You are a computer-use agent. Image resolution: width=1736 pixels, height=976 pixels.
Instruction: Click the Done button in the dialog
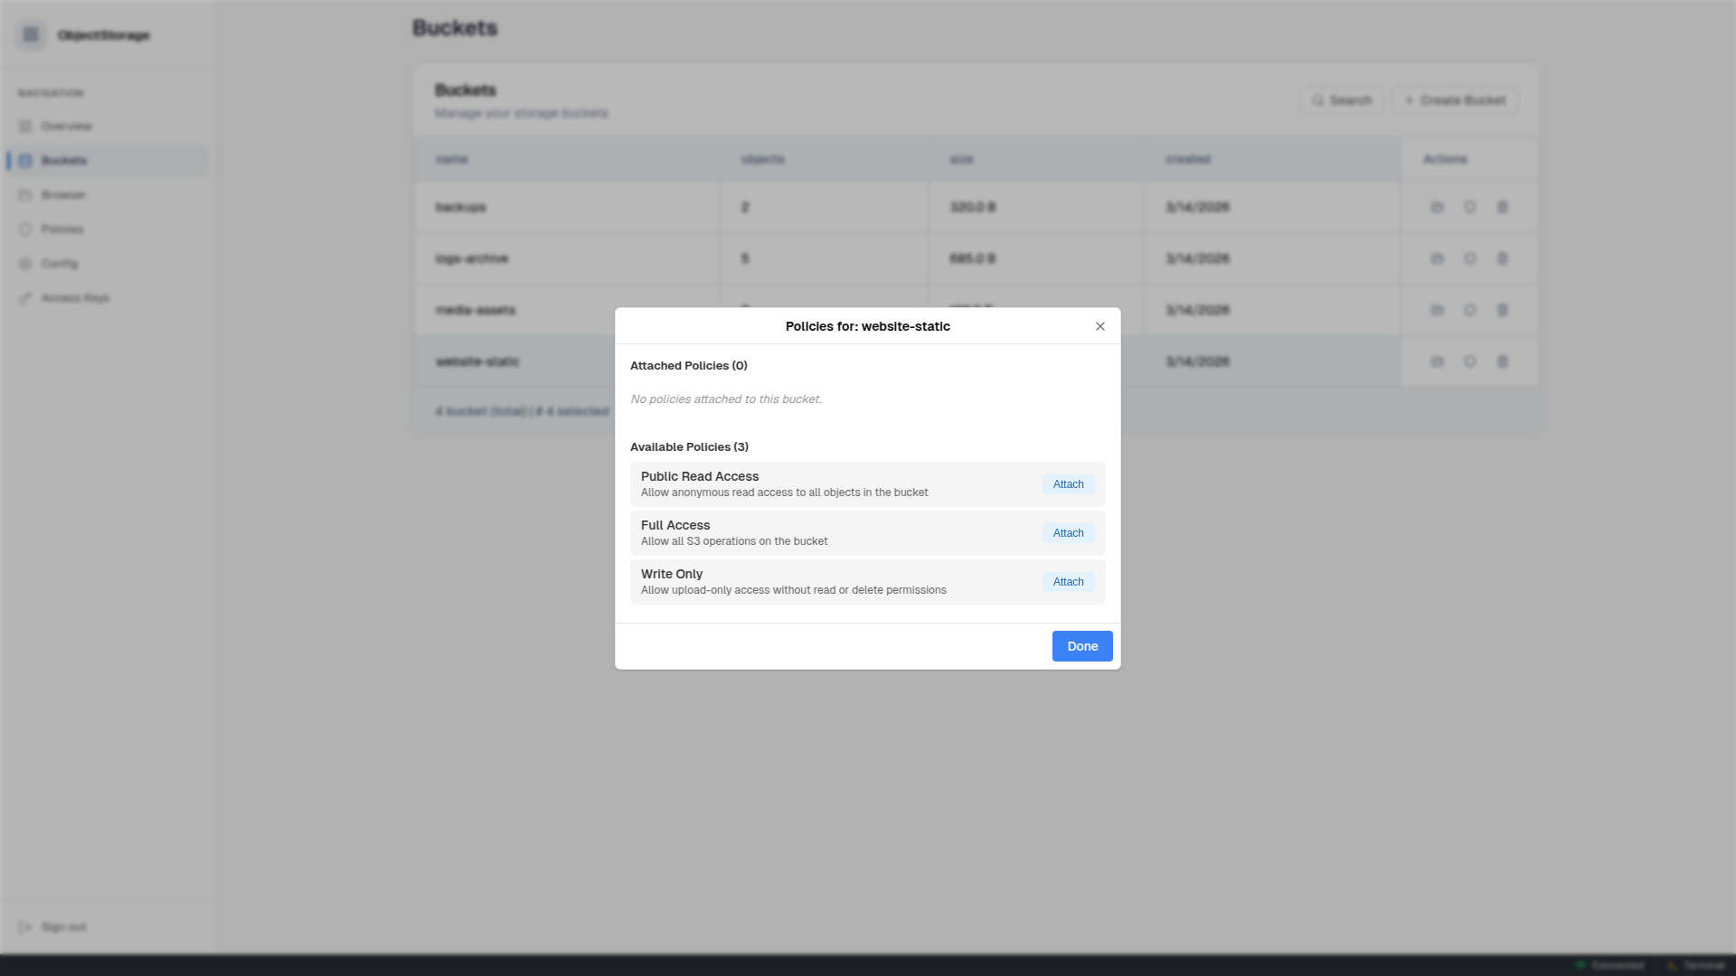(1081, 646)
